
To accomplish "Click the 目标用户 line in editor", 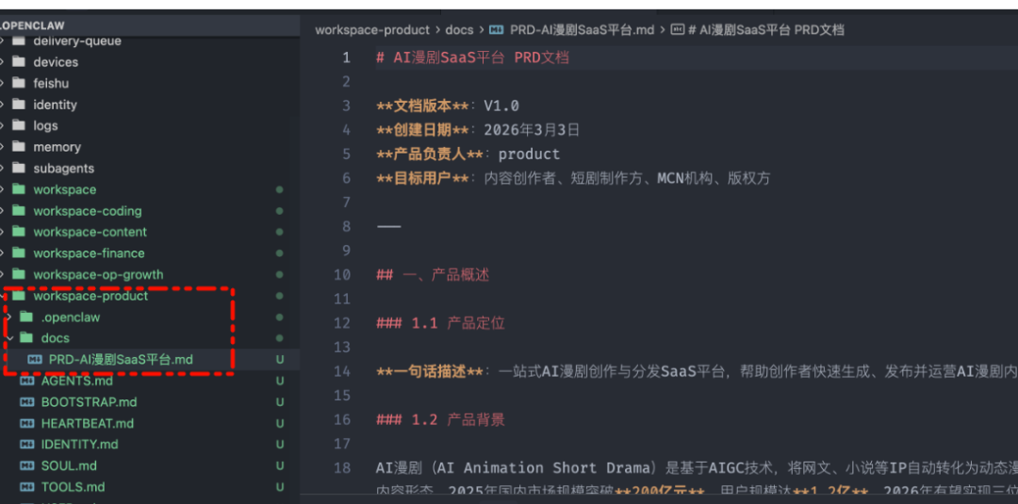I will point(573,178).
